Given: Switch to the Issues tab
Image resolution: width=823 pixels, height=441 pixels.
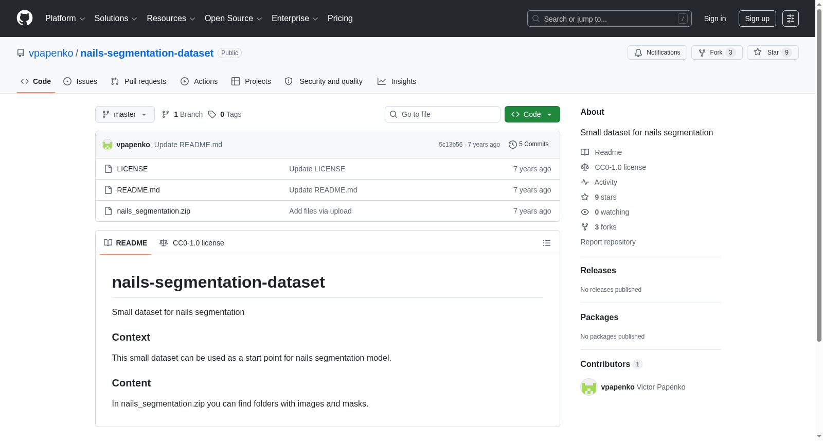Looking at the screenshot, I should (x=80, y=81).
